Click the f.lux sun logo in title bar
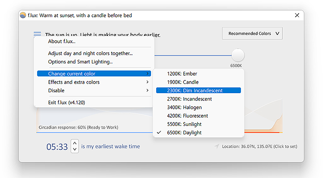This screenshot has width=323, height=178. tap(23, 15)
